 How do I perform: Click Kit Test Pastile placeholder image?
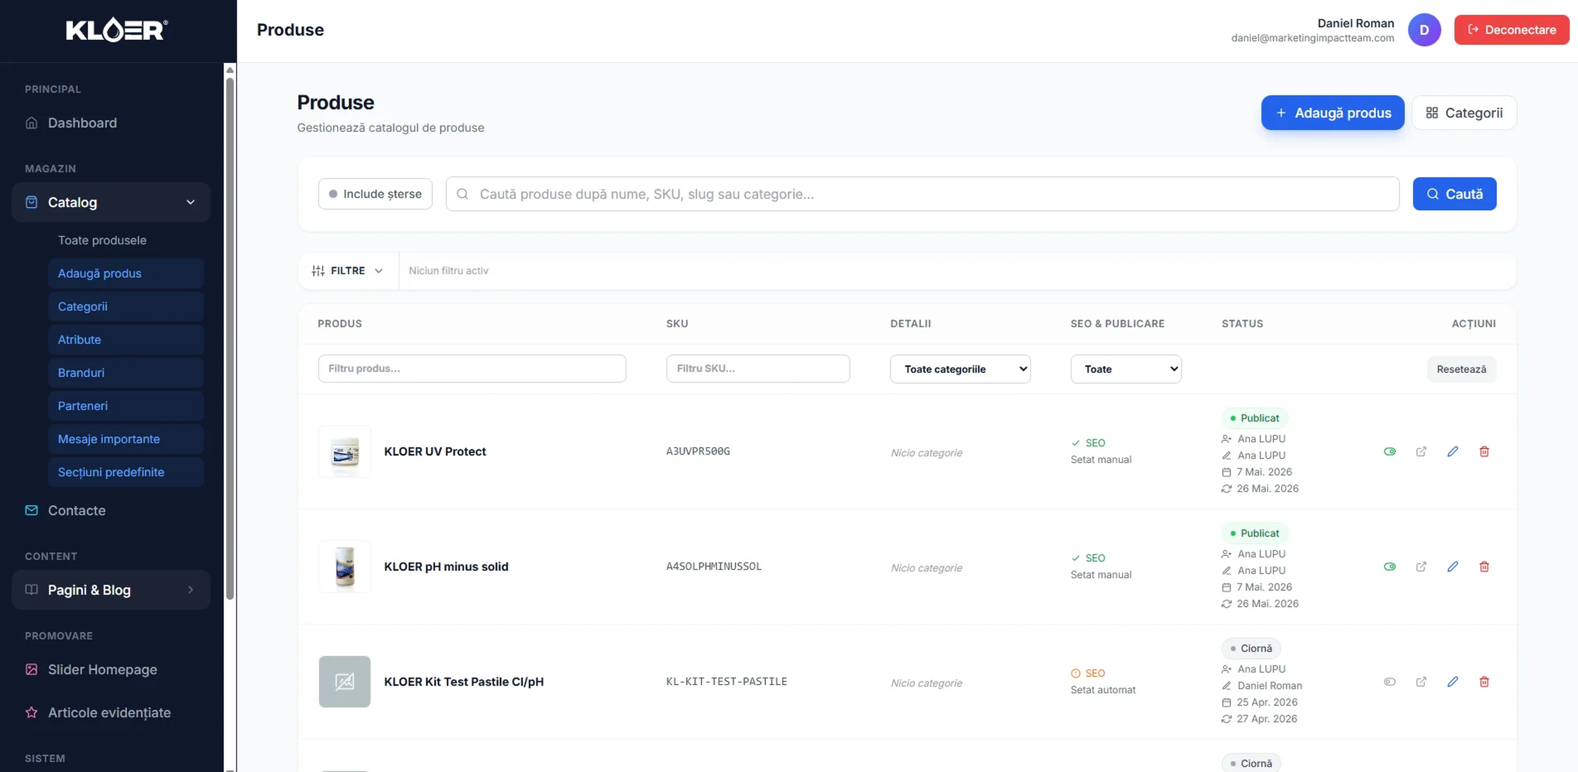[344, 682]
